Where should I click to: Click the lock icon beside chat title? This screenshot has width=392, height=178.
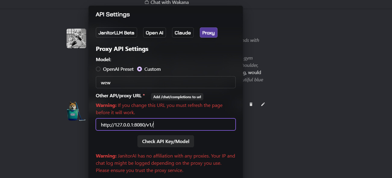click(147, 2)
